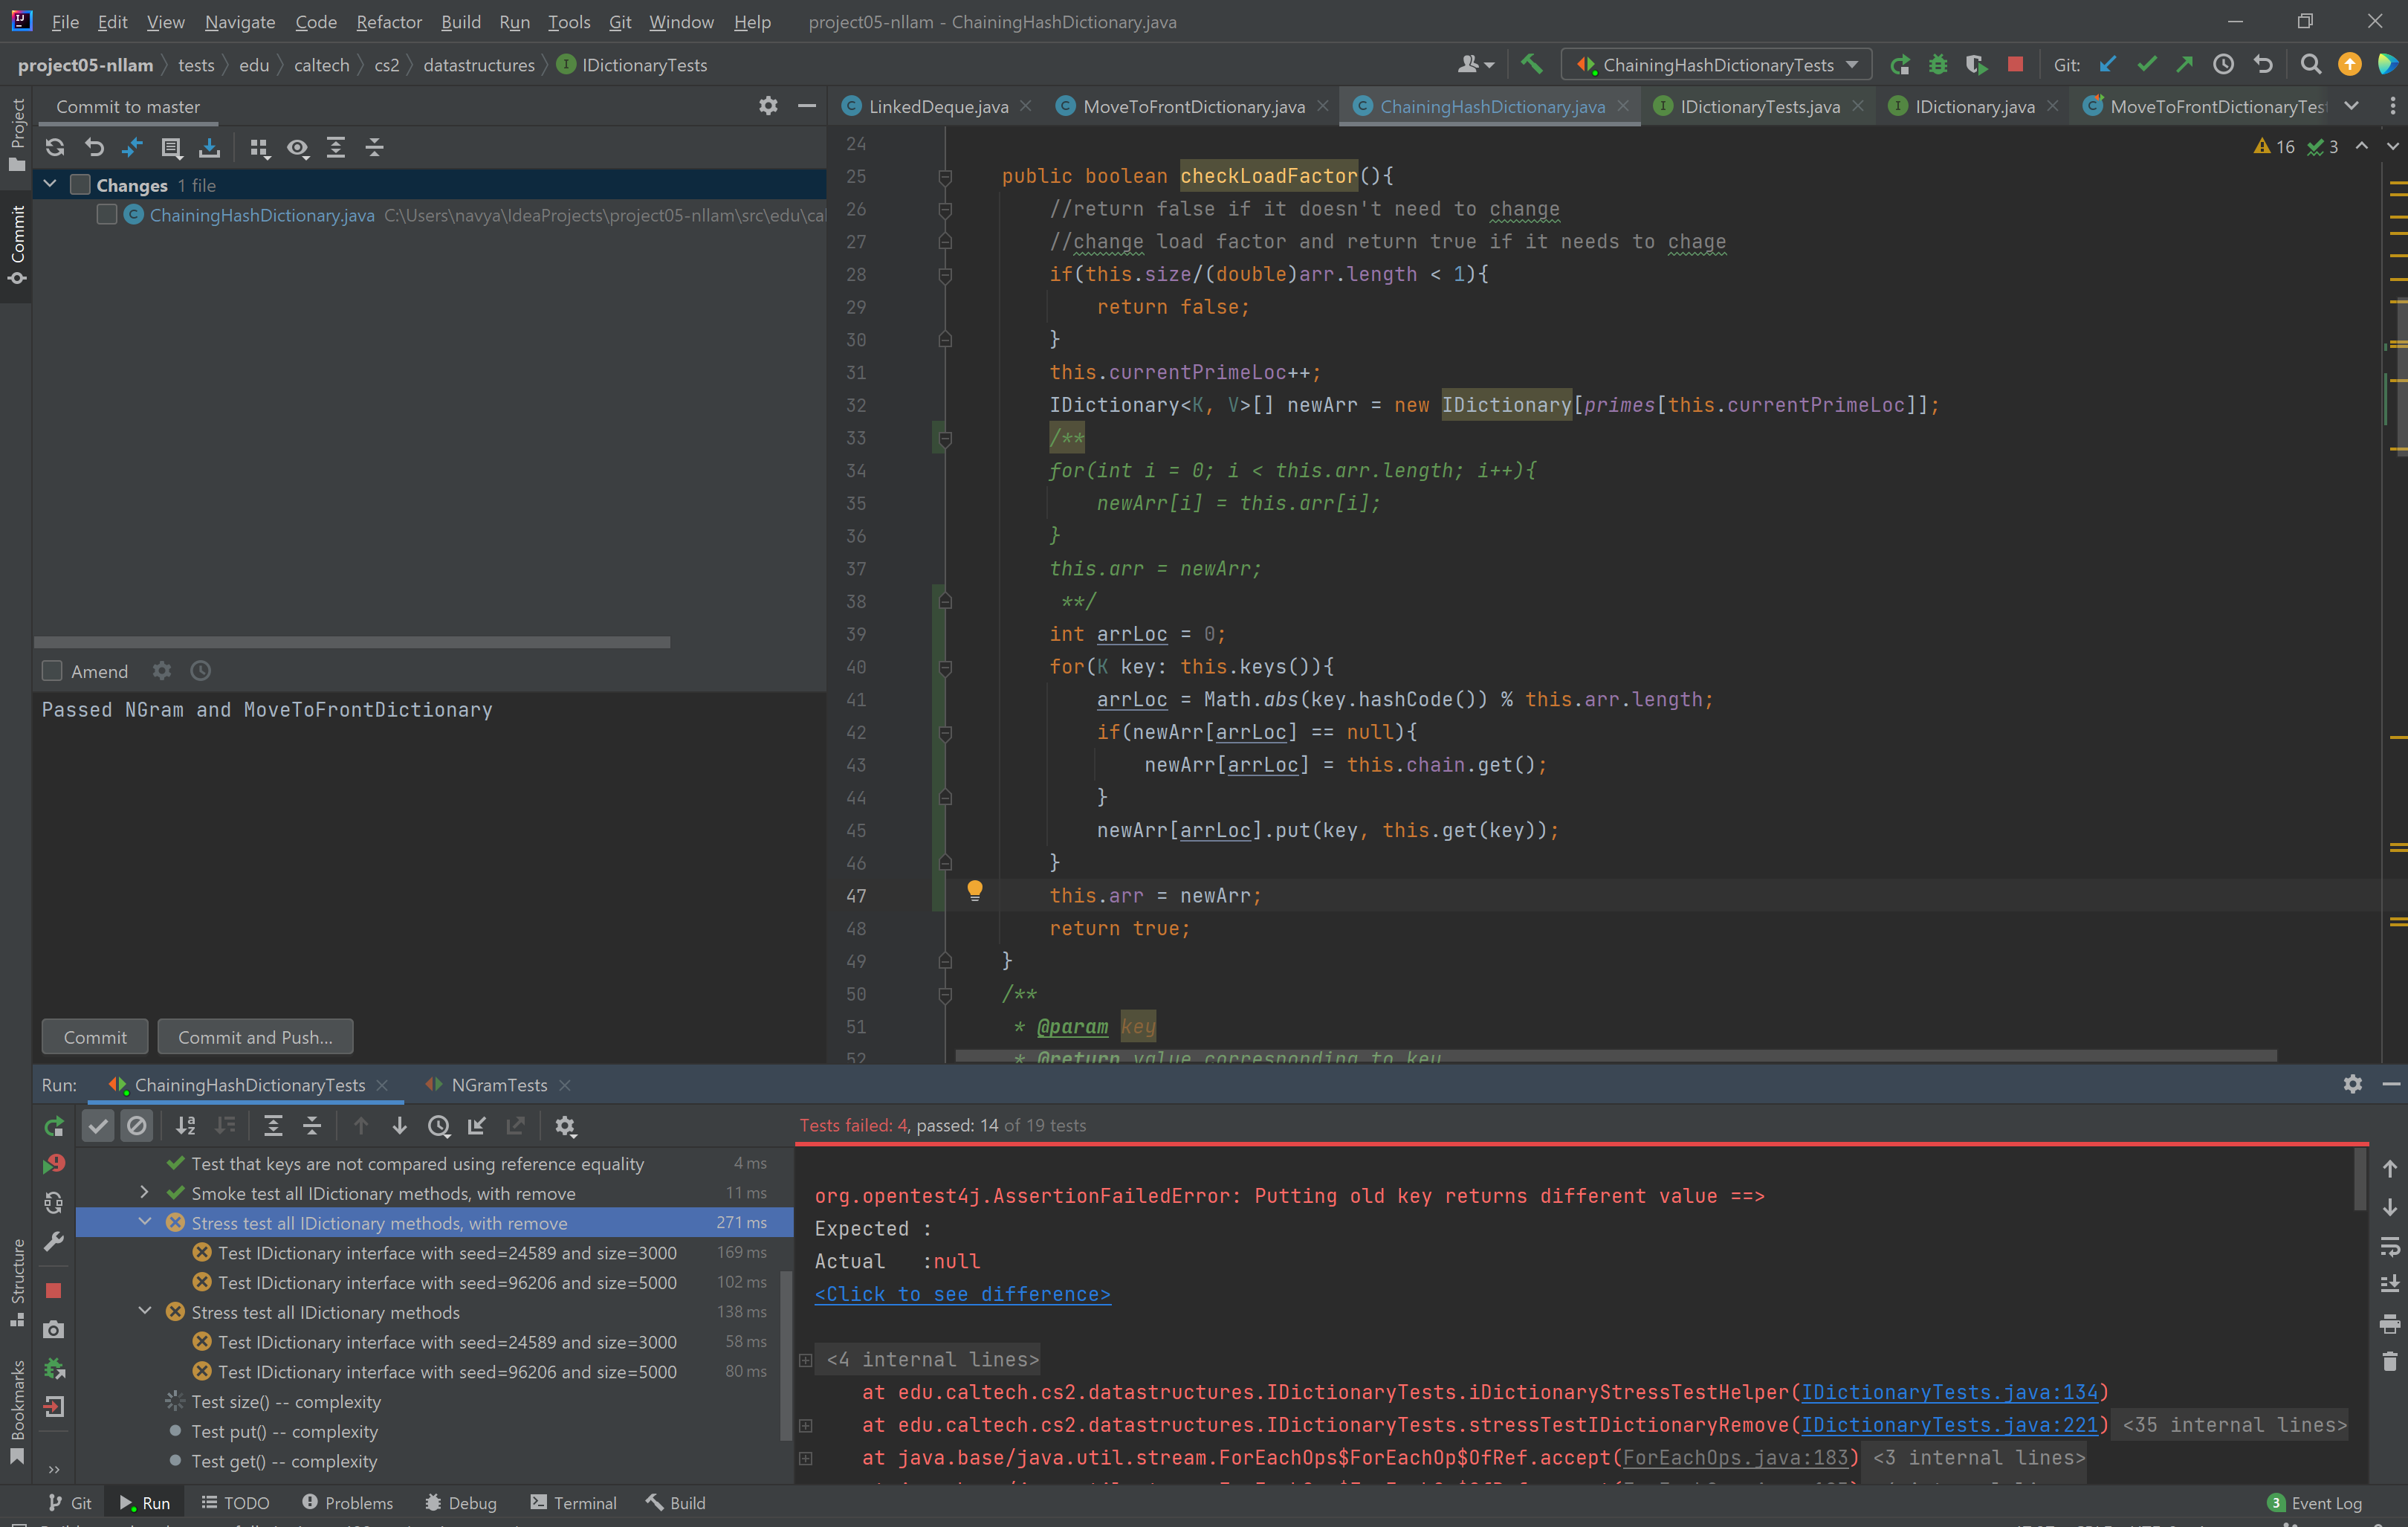Click the Rollback icon in commit toolbar

pyautogui.click(x=94, y=148)
